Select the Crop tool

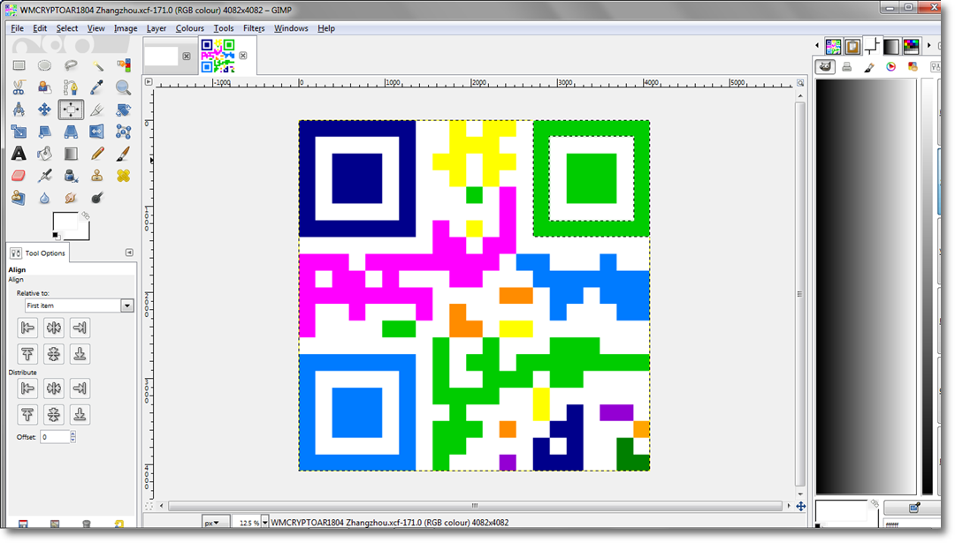pos(97,109)
